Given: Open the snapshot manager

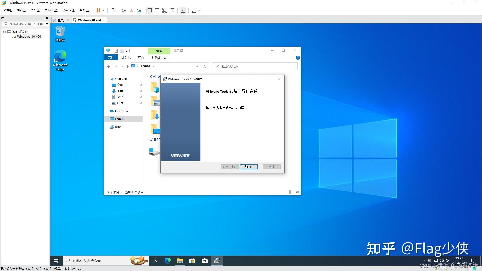Looking at the screenshot, I should pos(139,10).
